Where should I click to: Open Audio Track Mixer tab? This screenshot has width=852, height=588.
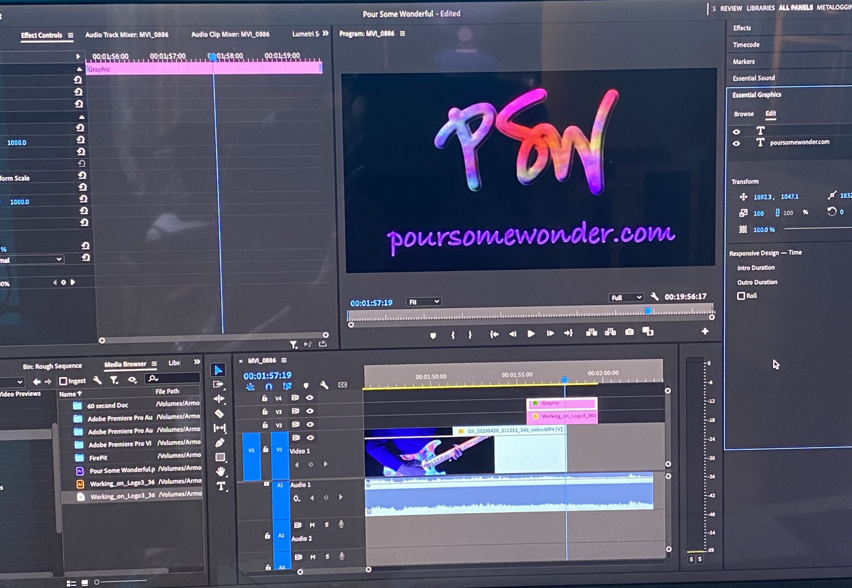(127, 35)
